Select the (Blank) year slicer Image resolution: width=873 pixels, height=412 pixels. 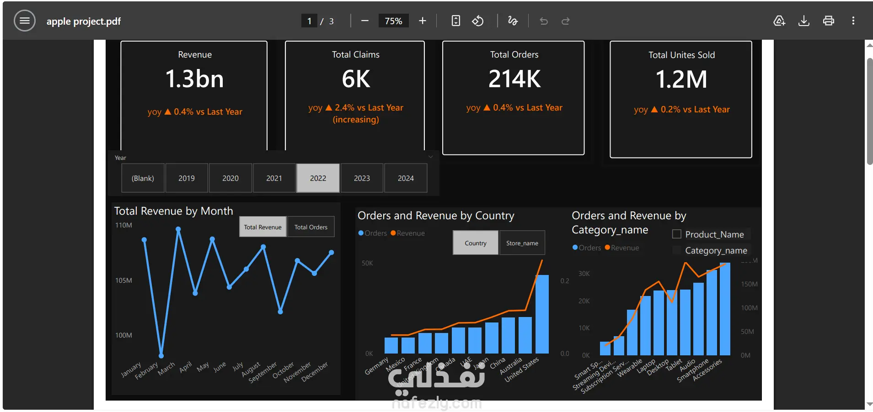point(143,178)
